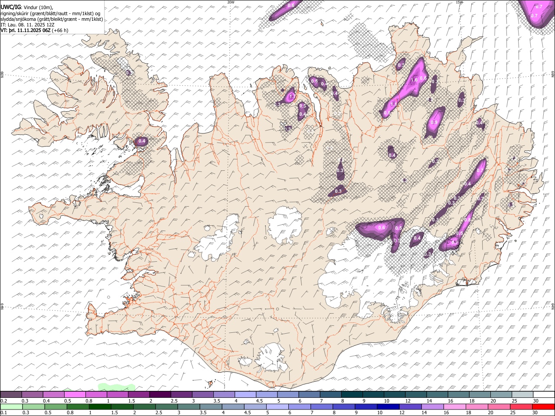Click the IT initialization time line
This screenshot has width=555, height=416.
(27, 25)
